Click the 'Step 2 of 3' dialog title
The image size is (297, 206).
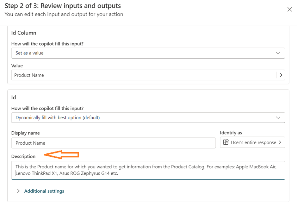(x=63, y=6)
